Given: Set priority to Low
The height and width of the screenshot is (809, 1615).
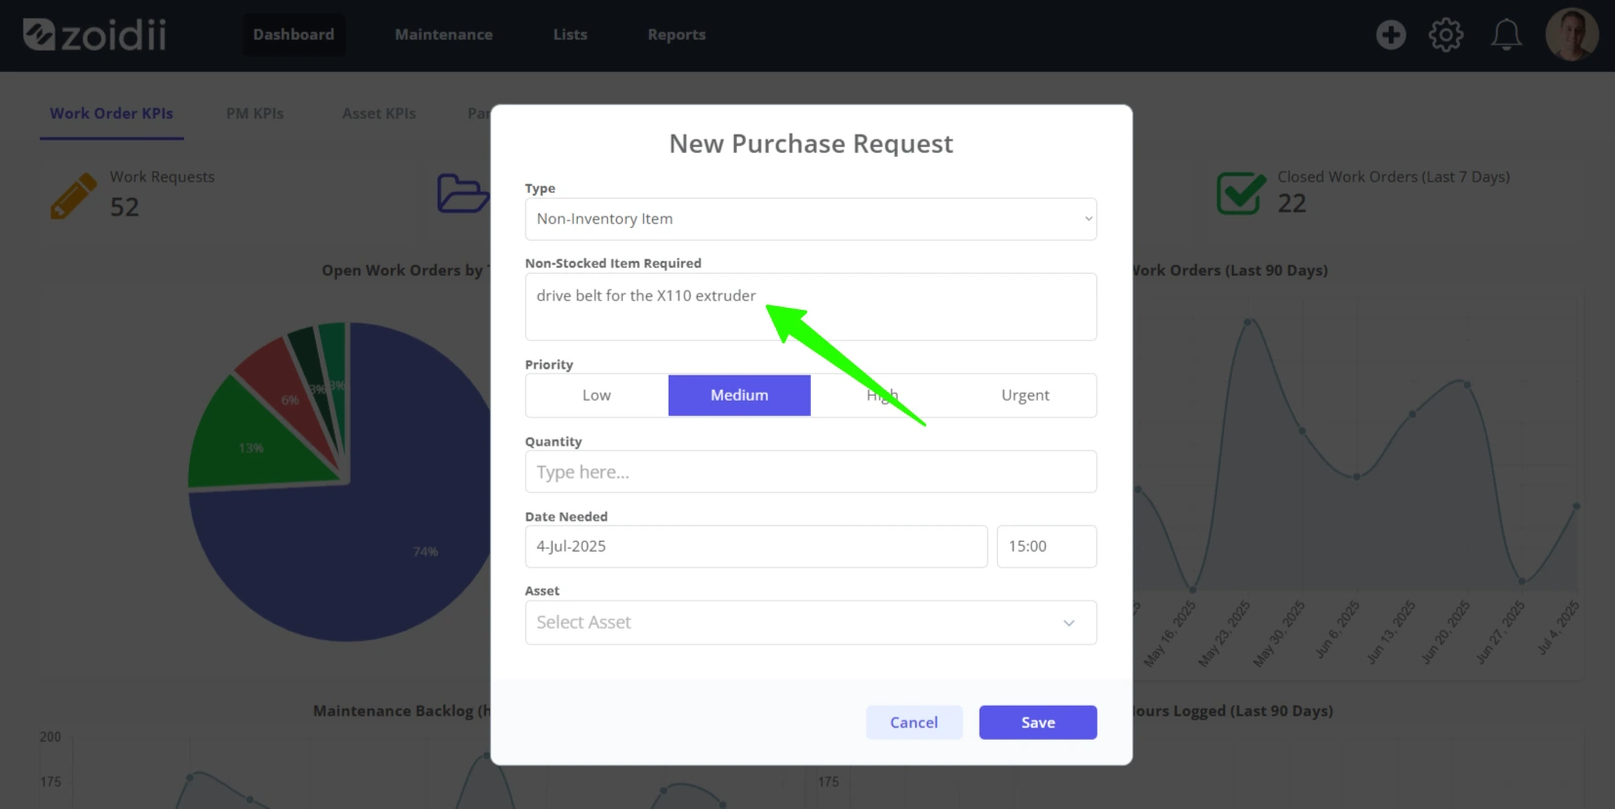Looking at the screenshot, I should [596, 396].
